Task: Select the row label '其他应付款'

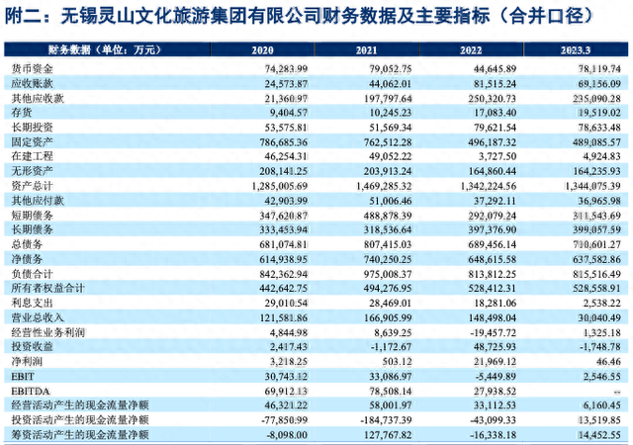Action: [38, 201]
